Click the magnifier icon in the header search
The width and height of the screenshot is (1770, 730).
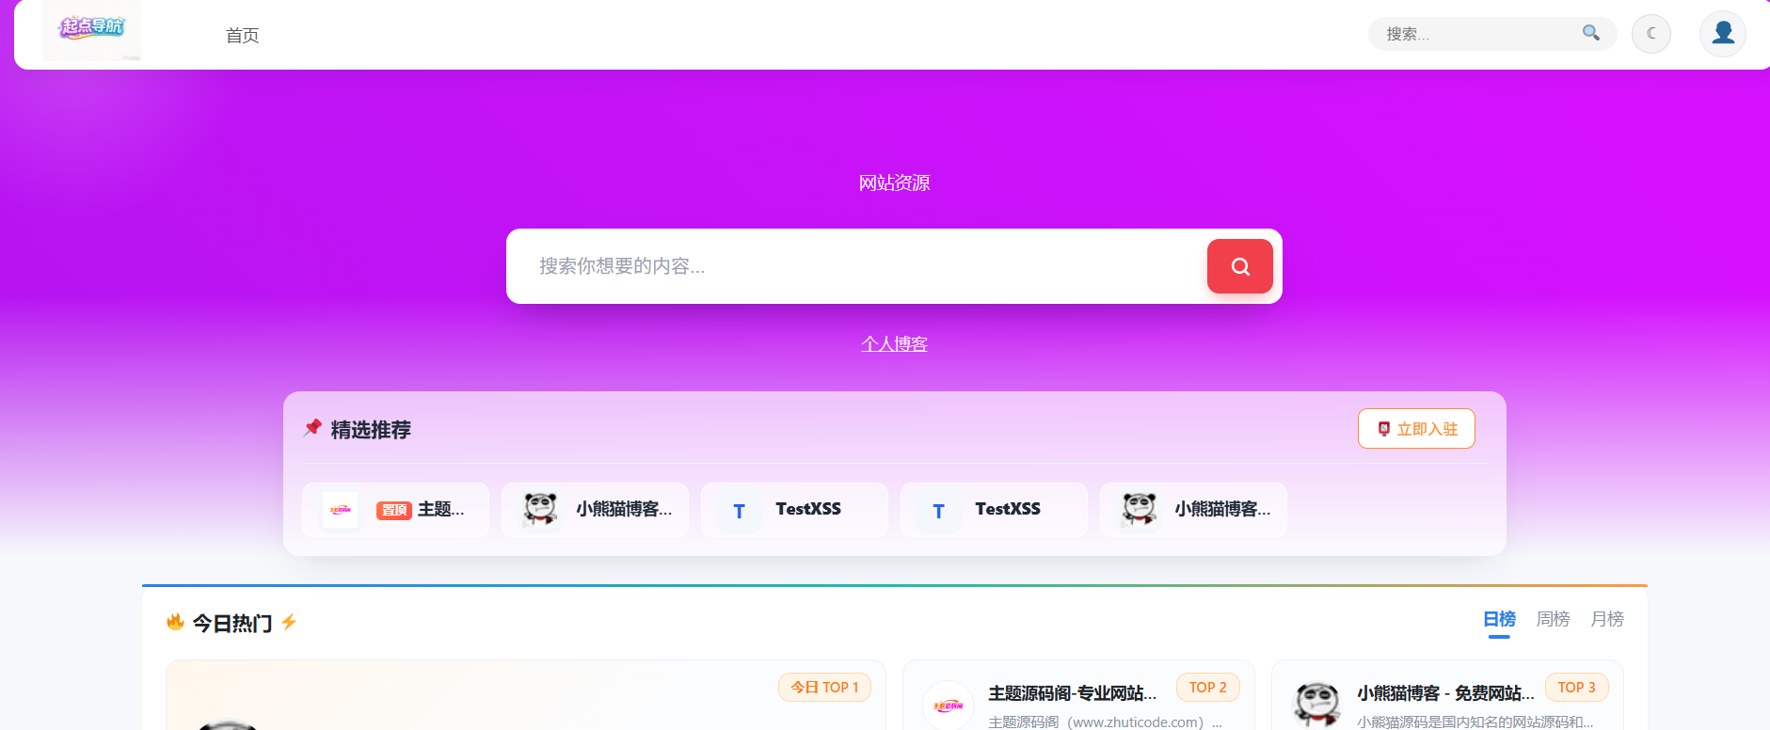1591,33
